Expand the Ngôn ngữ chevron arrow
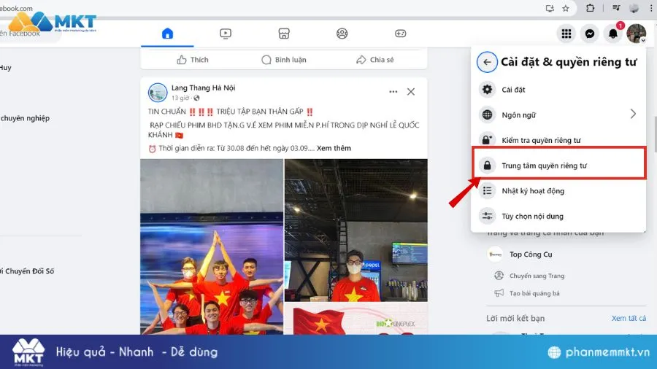Screen dimensions: 657x369 633,114
